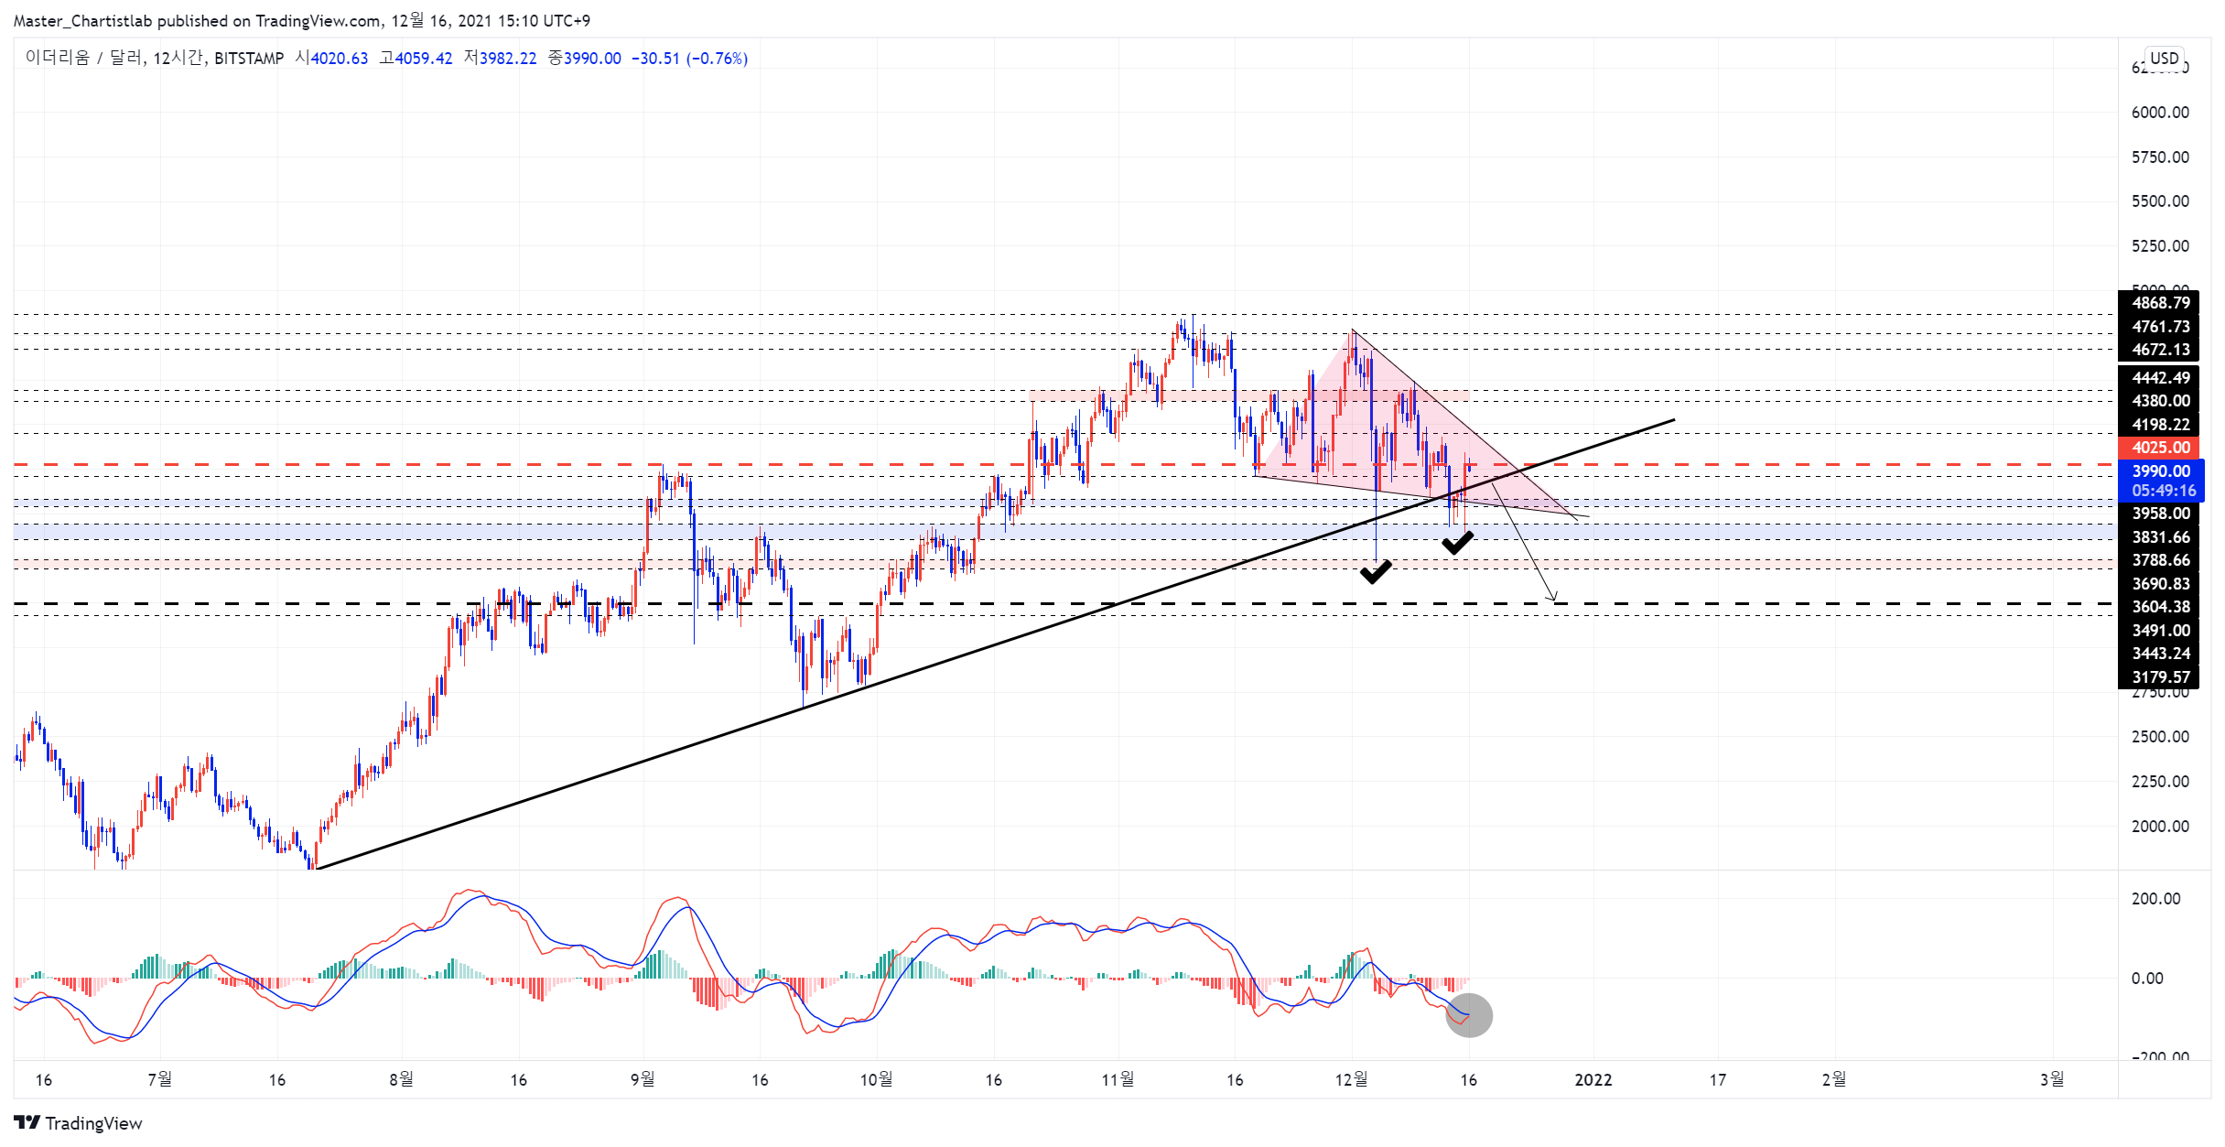The height and width of the screenshot is (1147, 2225).
Task: Click the 4380.00 price label
Action: pyautogui.click(x=2160, y=401)
